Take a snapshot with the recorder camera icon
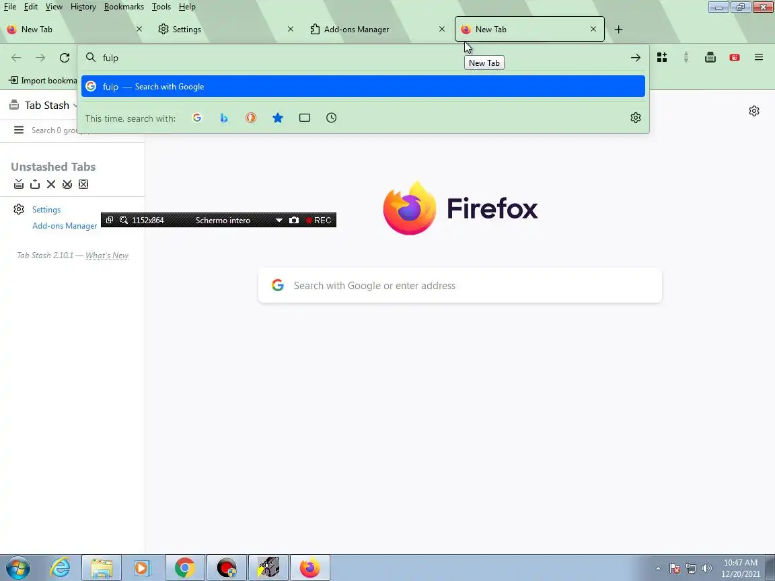 pos(293,220)
